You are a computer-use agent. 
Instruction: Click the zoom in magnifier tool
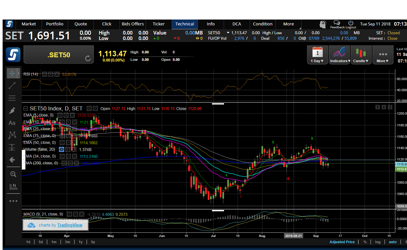point(13,174)
